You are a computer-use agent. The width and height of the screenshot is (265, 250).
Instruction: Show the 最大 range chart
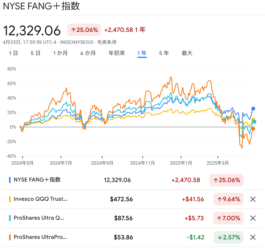point(187,53)
